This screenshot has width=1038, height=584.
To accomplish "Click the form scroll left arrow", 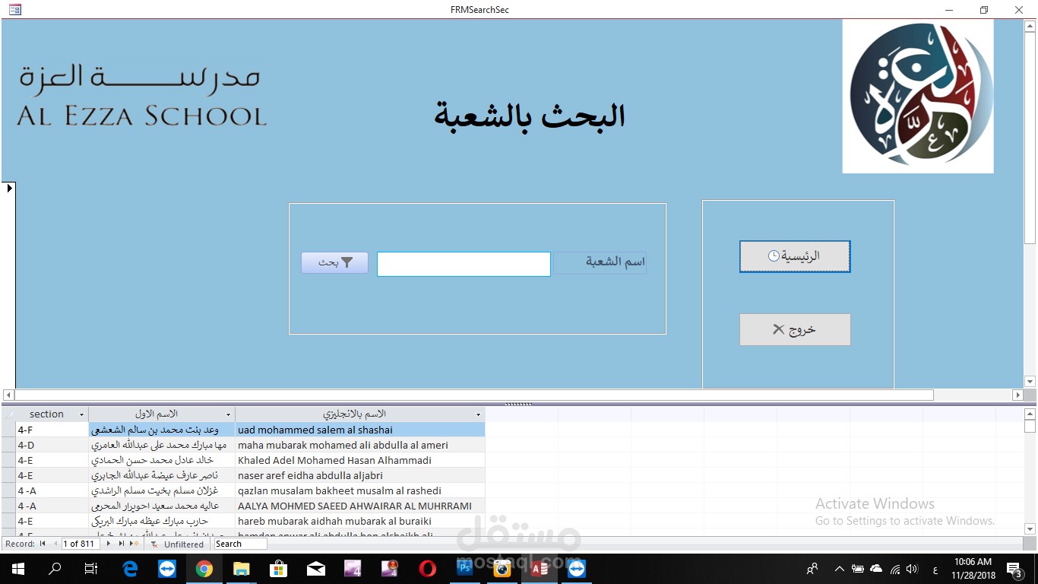I will pyautogui.click(x=8, y=395).
